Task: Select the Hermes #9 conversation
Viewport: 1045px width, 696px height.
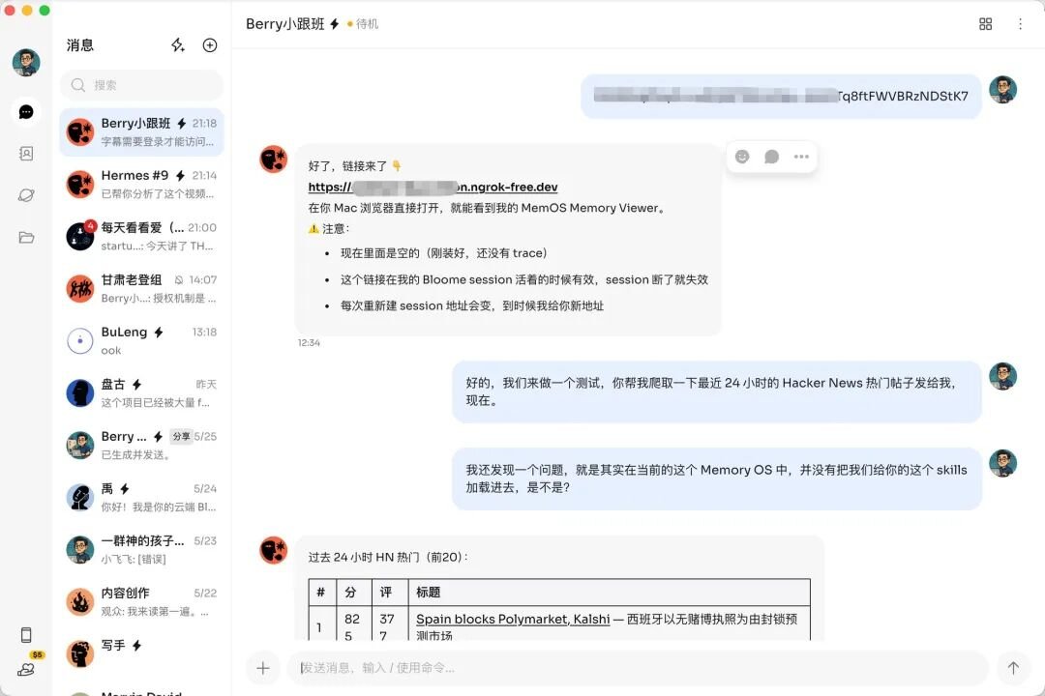Action: [141, 185]
